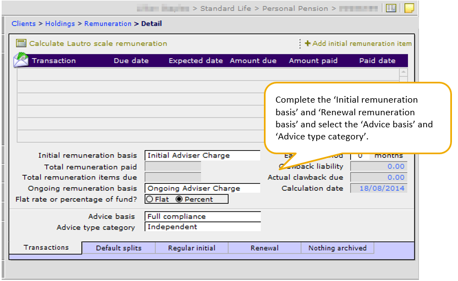Click Standard Life in the top path
458x281 pixels.
point(225,8)
